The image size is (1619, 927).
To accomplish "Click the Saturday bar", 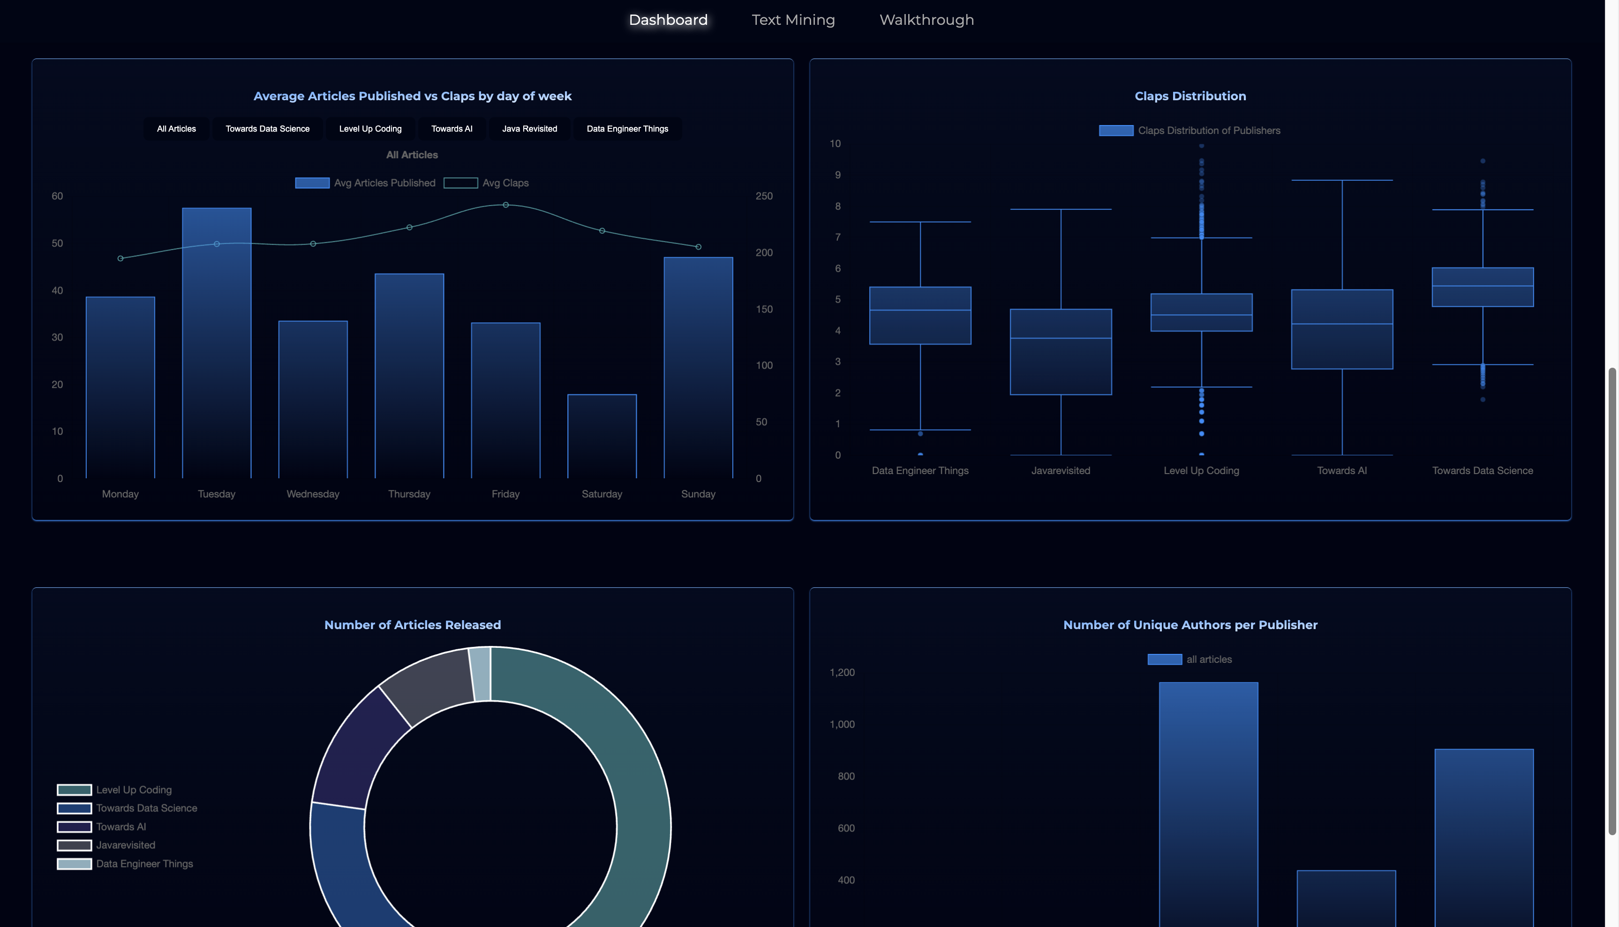I will point(602,436).
